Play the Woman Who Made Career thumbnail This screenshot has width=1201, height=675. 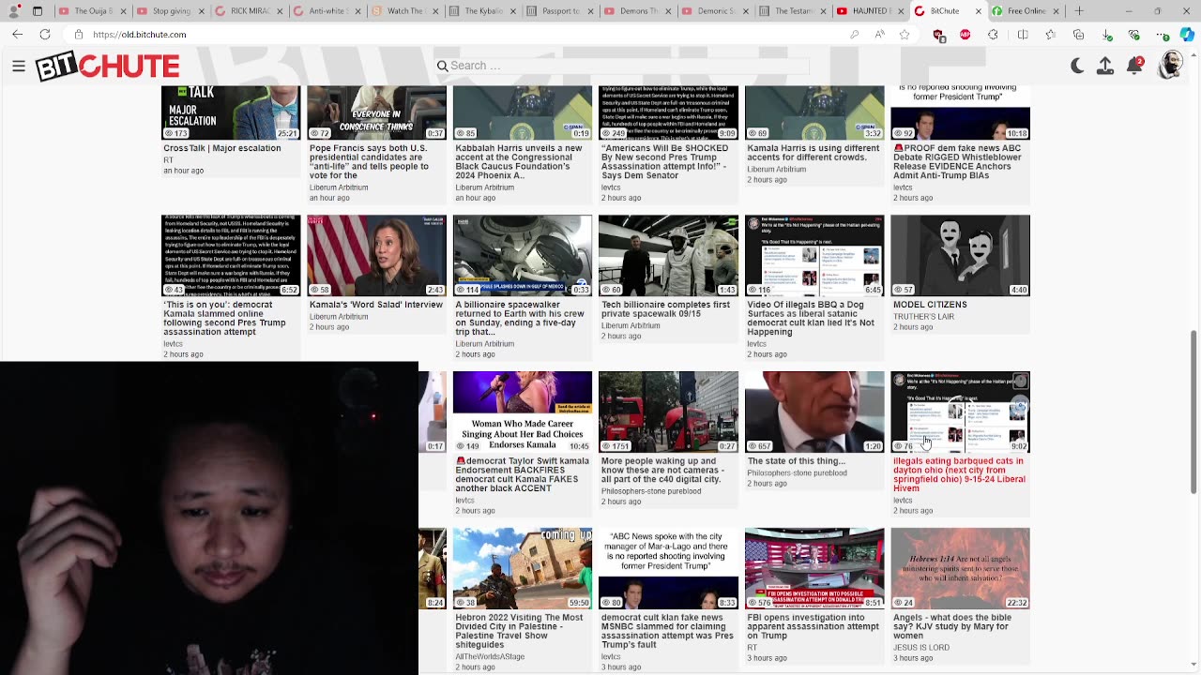523,412
